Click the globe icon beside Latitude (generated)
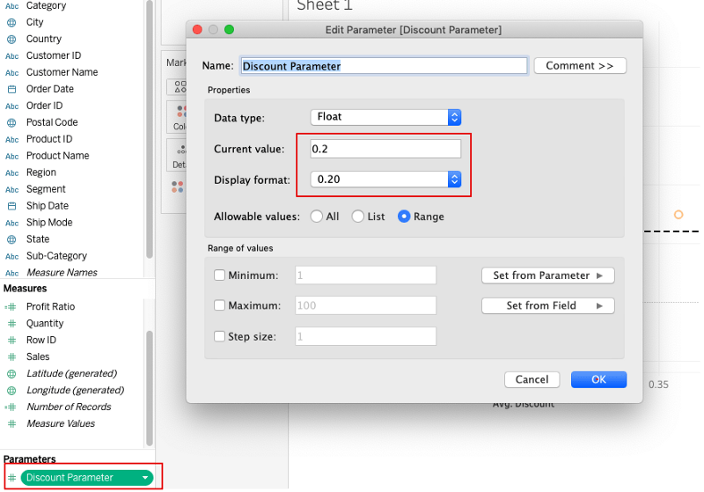 pos(12,374)
